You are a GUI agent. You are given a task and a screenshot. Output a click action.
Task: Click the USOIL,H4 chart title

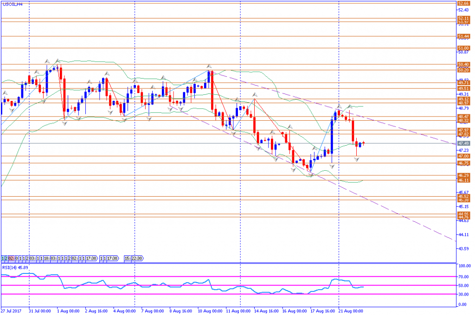pos(12,4)
